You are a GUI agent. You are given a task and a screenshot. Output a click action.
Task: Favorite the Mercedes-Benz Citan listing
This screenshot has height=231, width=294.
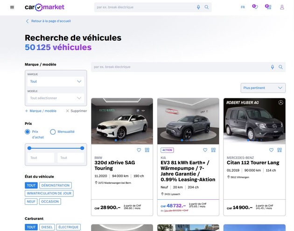point(271,150)
